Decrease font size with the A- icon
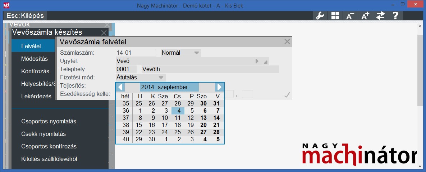 point(351,16)
